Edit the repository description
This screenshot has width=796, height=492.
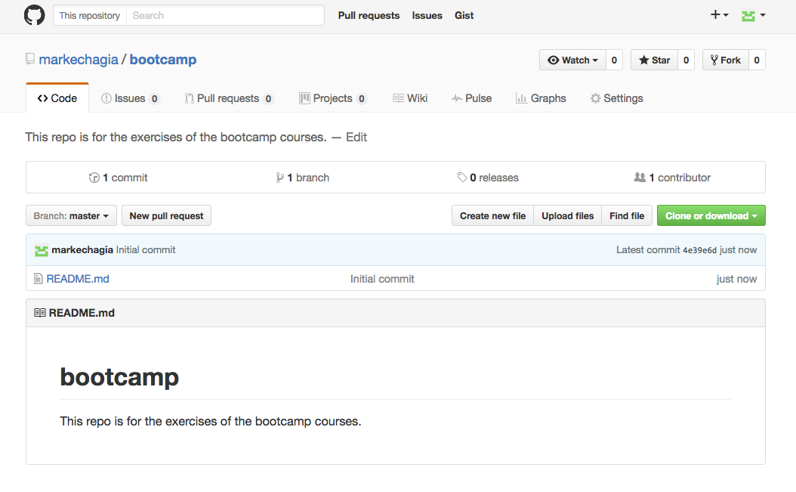[356, 138]
